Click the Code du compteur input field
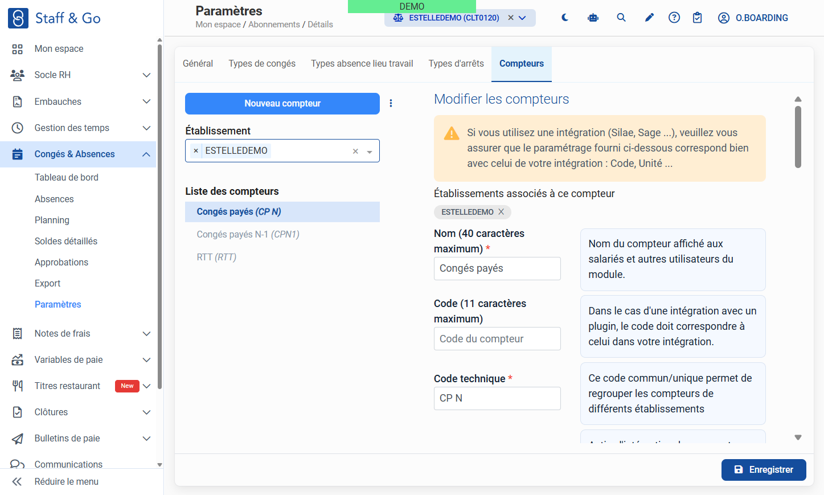Image resolution: width=824 pixels, height=495 pixels. tap(497, 339)
